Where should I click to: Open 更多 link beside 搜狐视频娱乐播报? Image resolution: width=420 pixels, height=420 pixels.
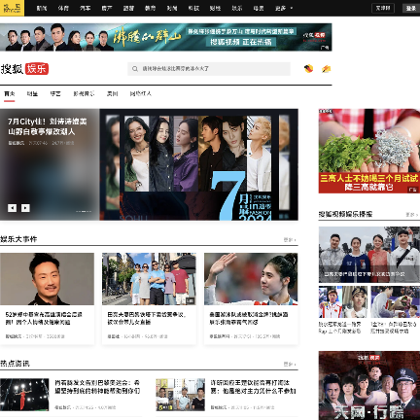click(x=412, y=215)
